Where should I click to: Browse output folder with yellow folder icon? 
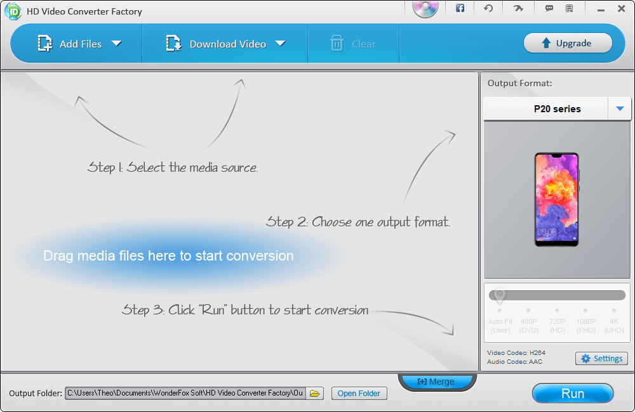(315, 394)
